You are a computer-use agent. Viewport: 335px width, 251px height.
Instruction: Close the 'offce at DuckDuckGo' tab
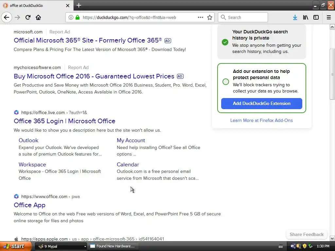67,6
